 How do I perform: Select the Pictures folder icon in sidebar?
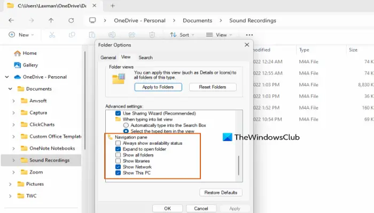coord(21,184)
